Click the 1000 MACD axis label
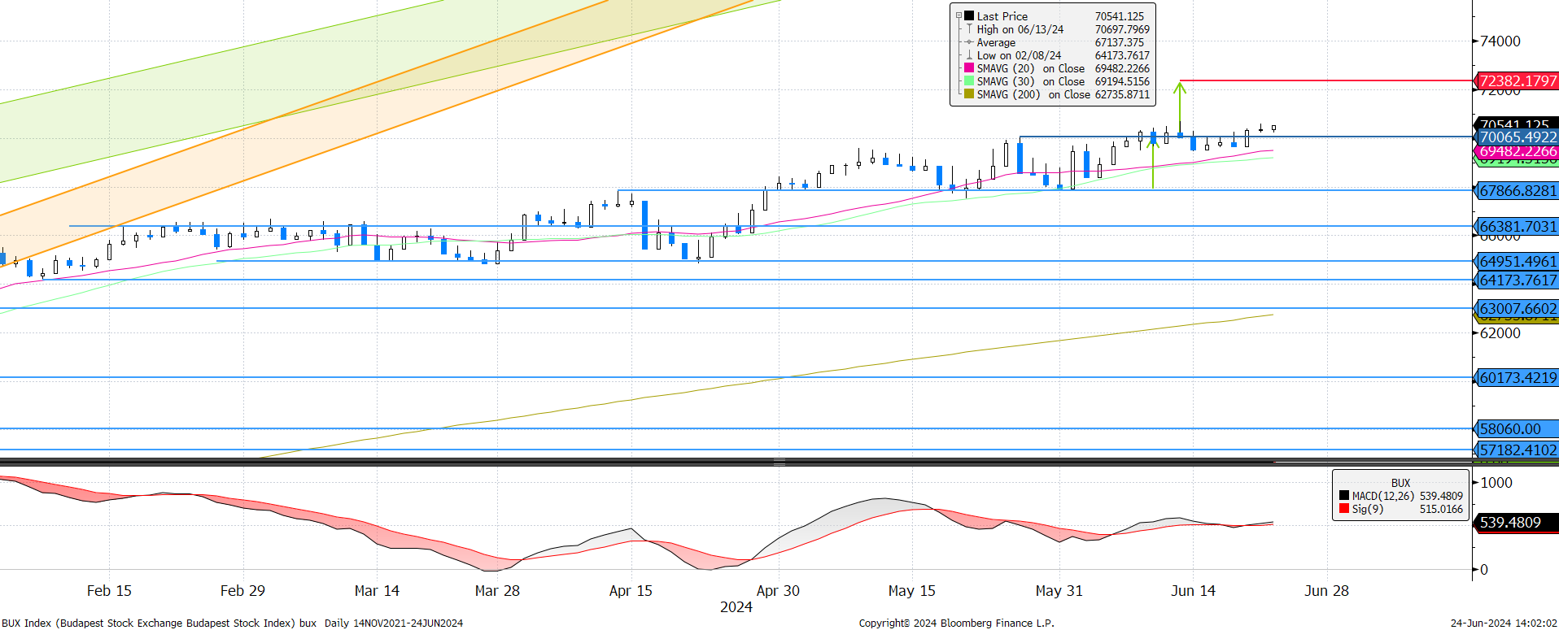The width and height of the screenshot is (1559, 630). 1496,482
